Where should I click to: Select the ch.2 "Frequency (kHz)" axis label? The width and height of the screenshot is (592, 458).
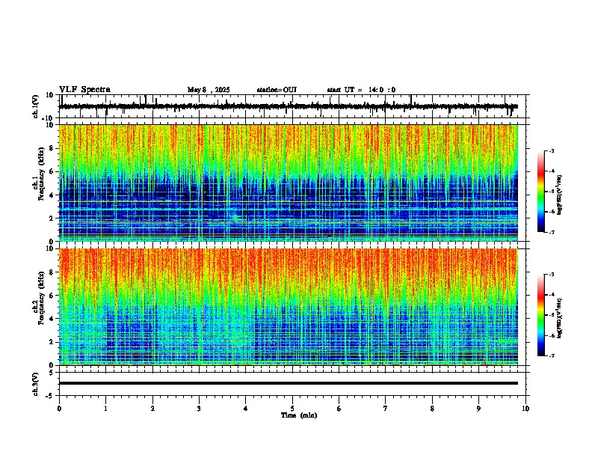[x=42, y=298]
